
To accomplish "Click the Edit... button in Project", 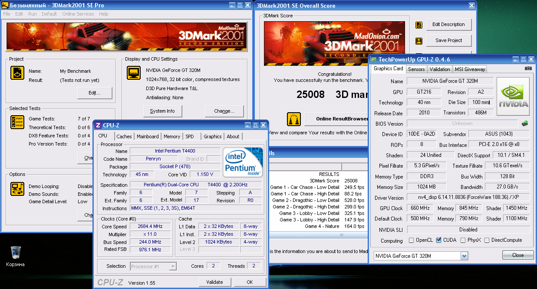I will [x=95, y=93].
